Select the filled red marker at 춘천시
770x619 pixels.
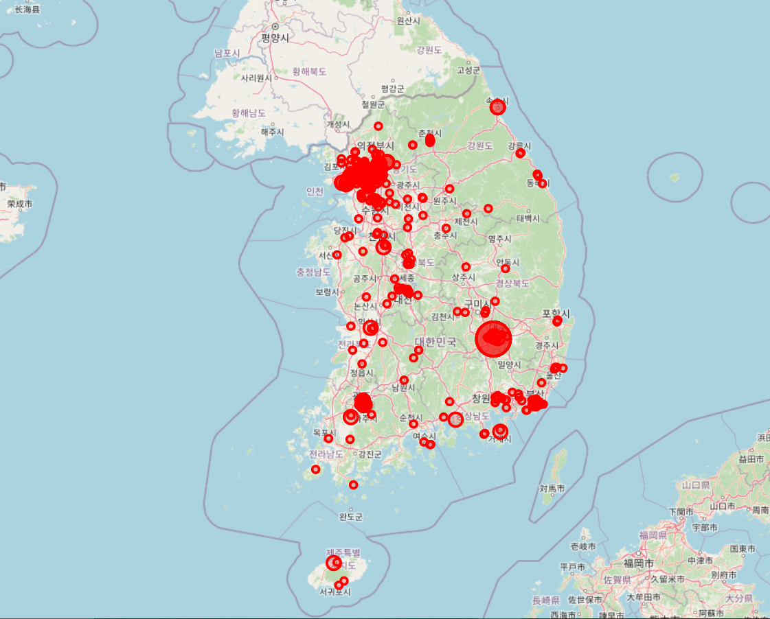point(430,140)
